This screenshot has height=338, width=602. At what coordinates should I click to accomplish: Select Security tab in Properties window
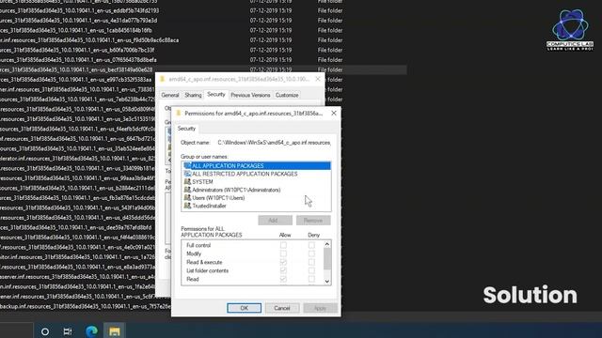(215, 94)
